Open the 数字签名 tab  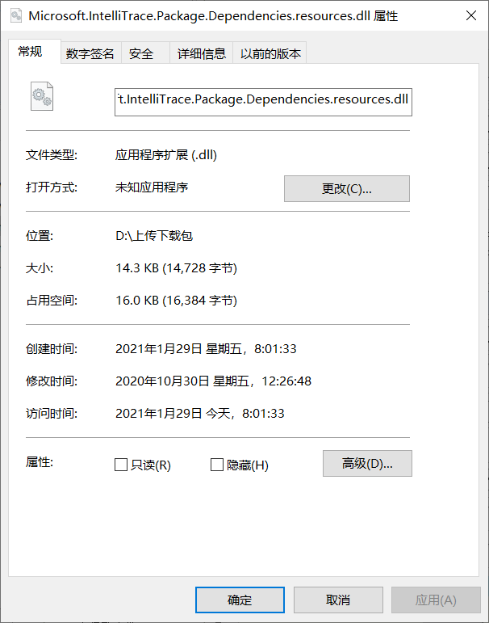point(90,53)
